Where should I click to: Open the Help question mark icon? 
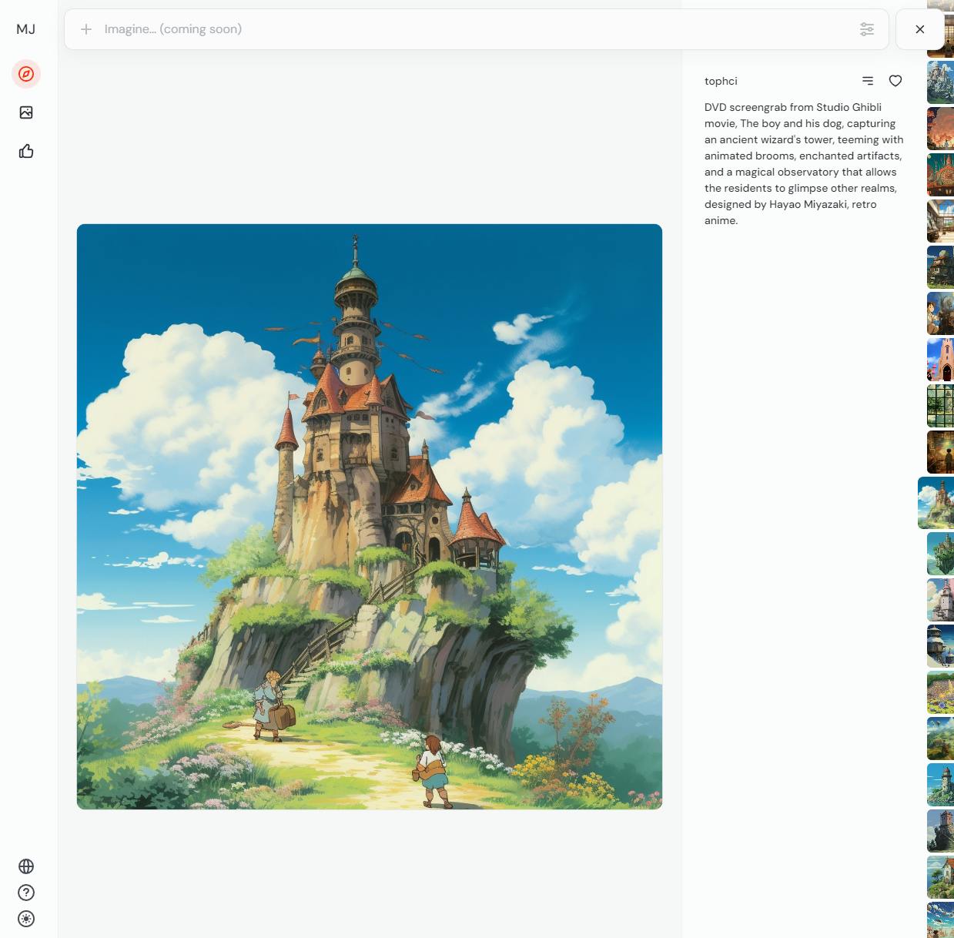(x=26, y=893)
